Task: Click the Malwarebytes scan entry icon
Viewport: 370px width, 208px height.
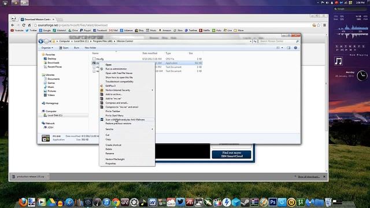Action: pos(102,120)
